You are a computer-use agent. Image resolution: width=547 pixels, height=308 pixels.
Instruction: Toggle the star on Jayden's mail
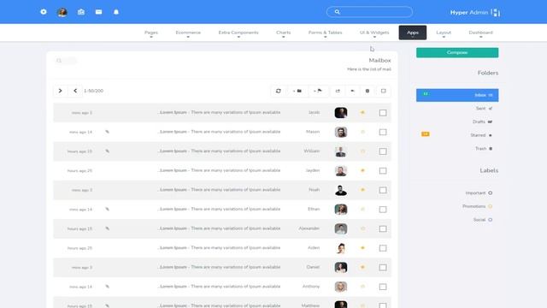[362, 170]
